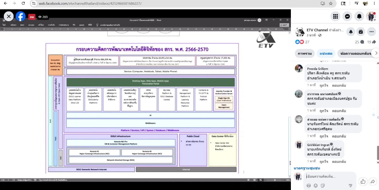Open อรวรรณ มหายศนันท์ profile name

tap(322, 94)
